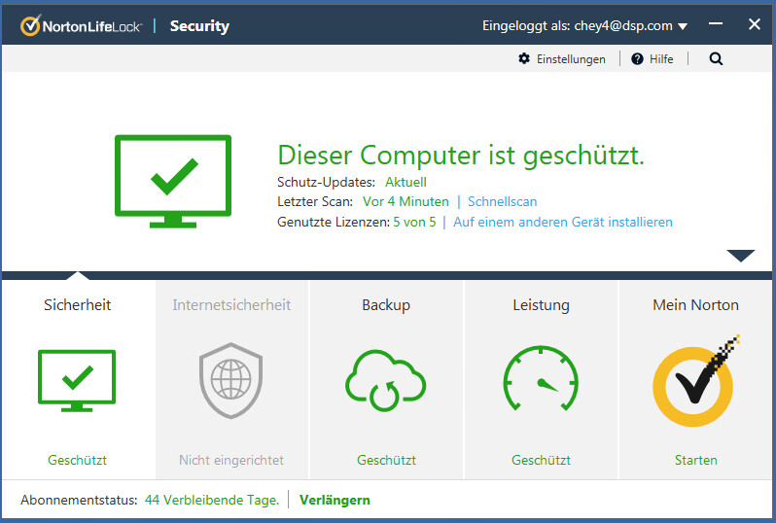Click the large protected-computer status icon
Screen dimensions: 776x523
click(x=173, y=181)
